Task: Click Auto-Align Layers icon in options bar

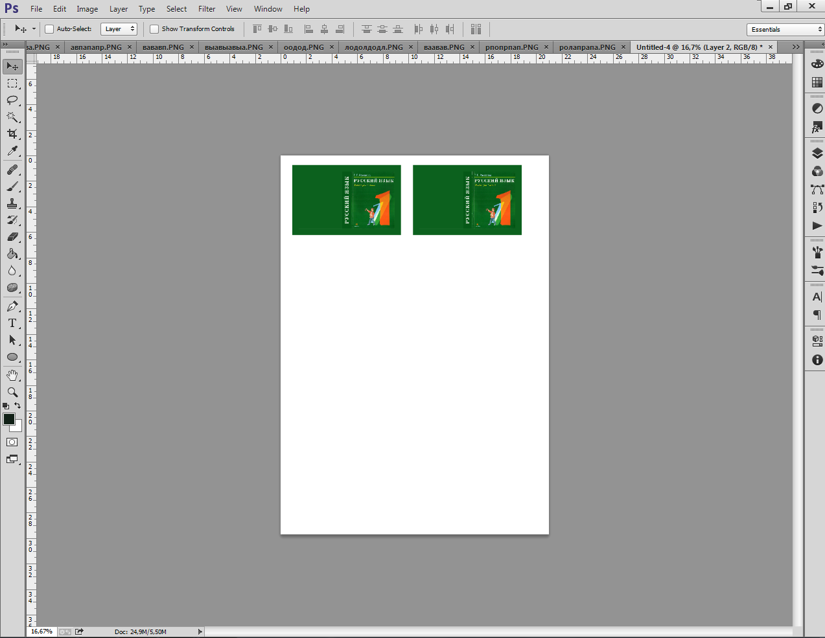Action: pos(476,28)
